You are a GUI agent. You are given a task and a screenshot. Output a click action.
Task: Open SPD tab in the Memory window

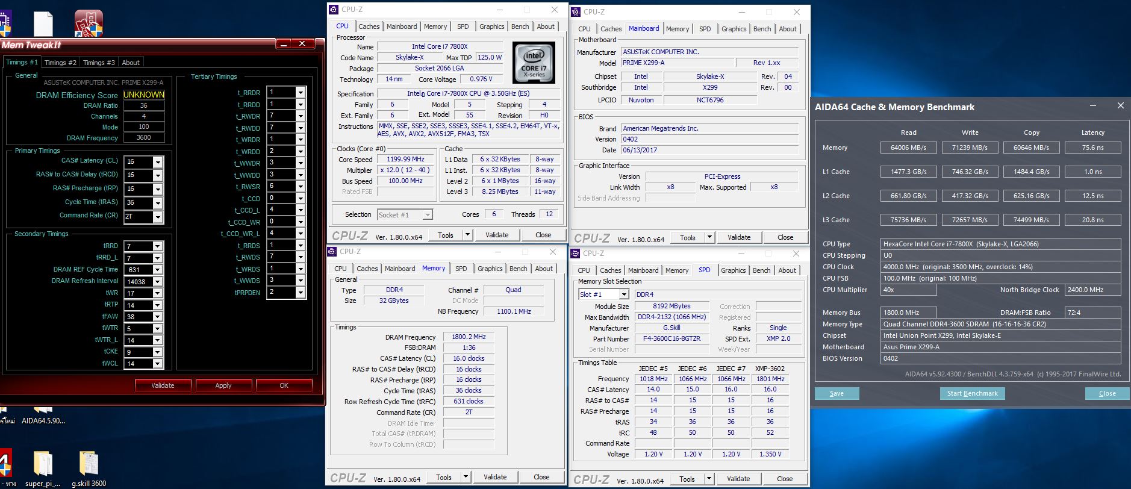[x=461, y=269]
